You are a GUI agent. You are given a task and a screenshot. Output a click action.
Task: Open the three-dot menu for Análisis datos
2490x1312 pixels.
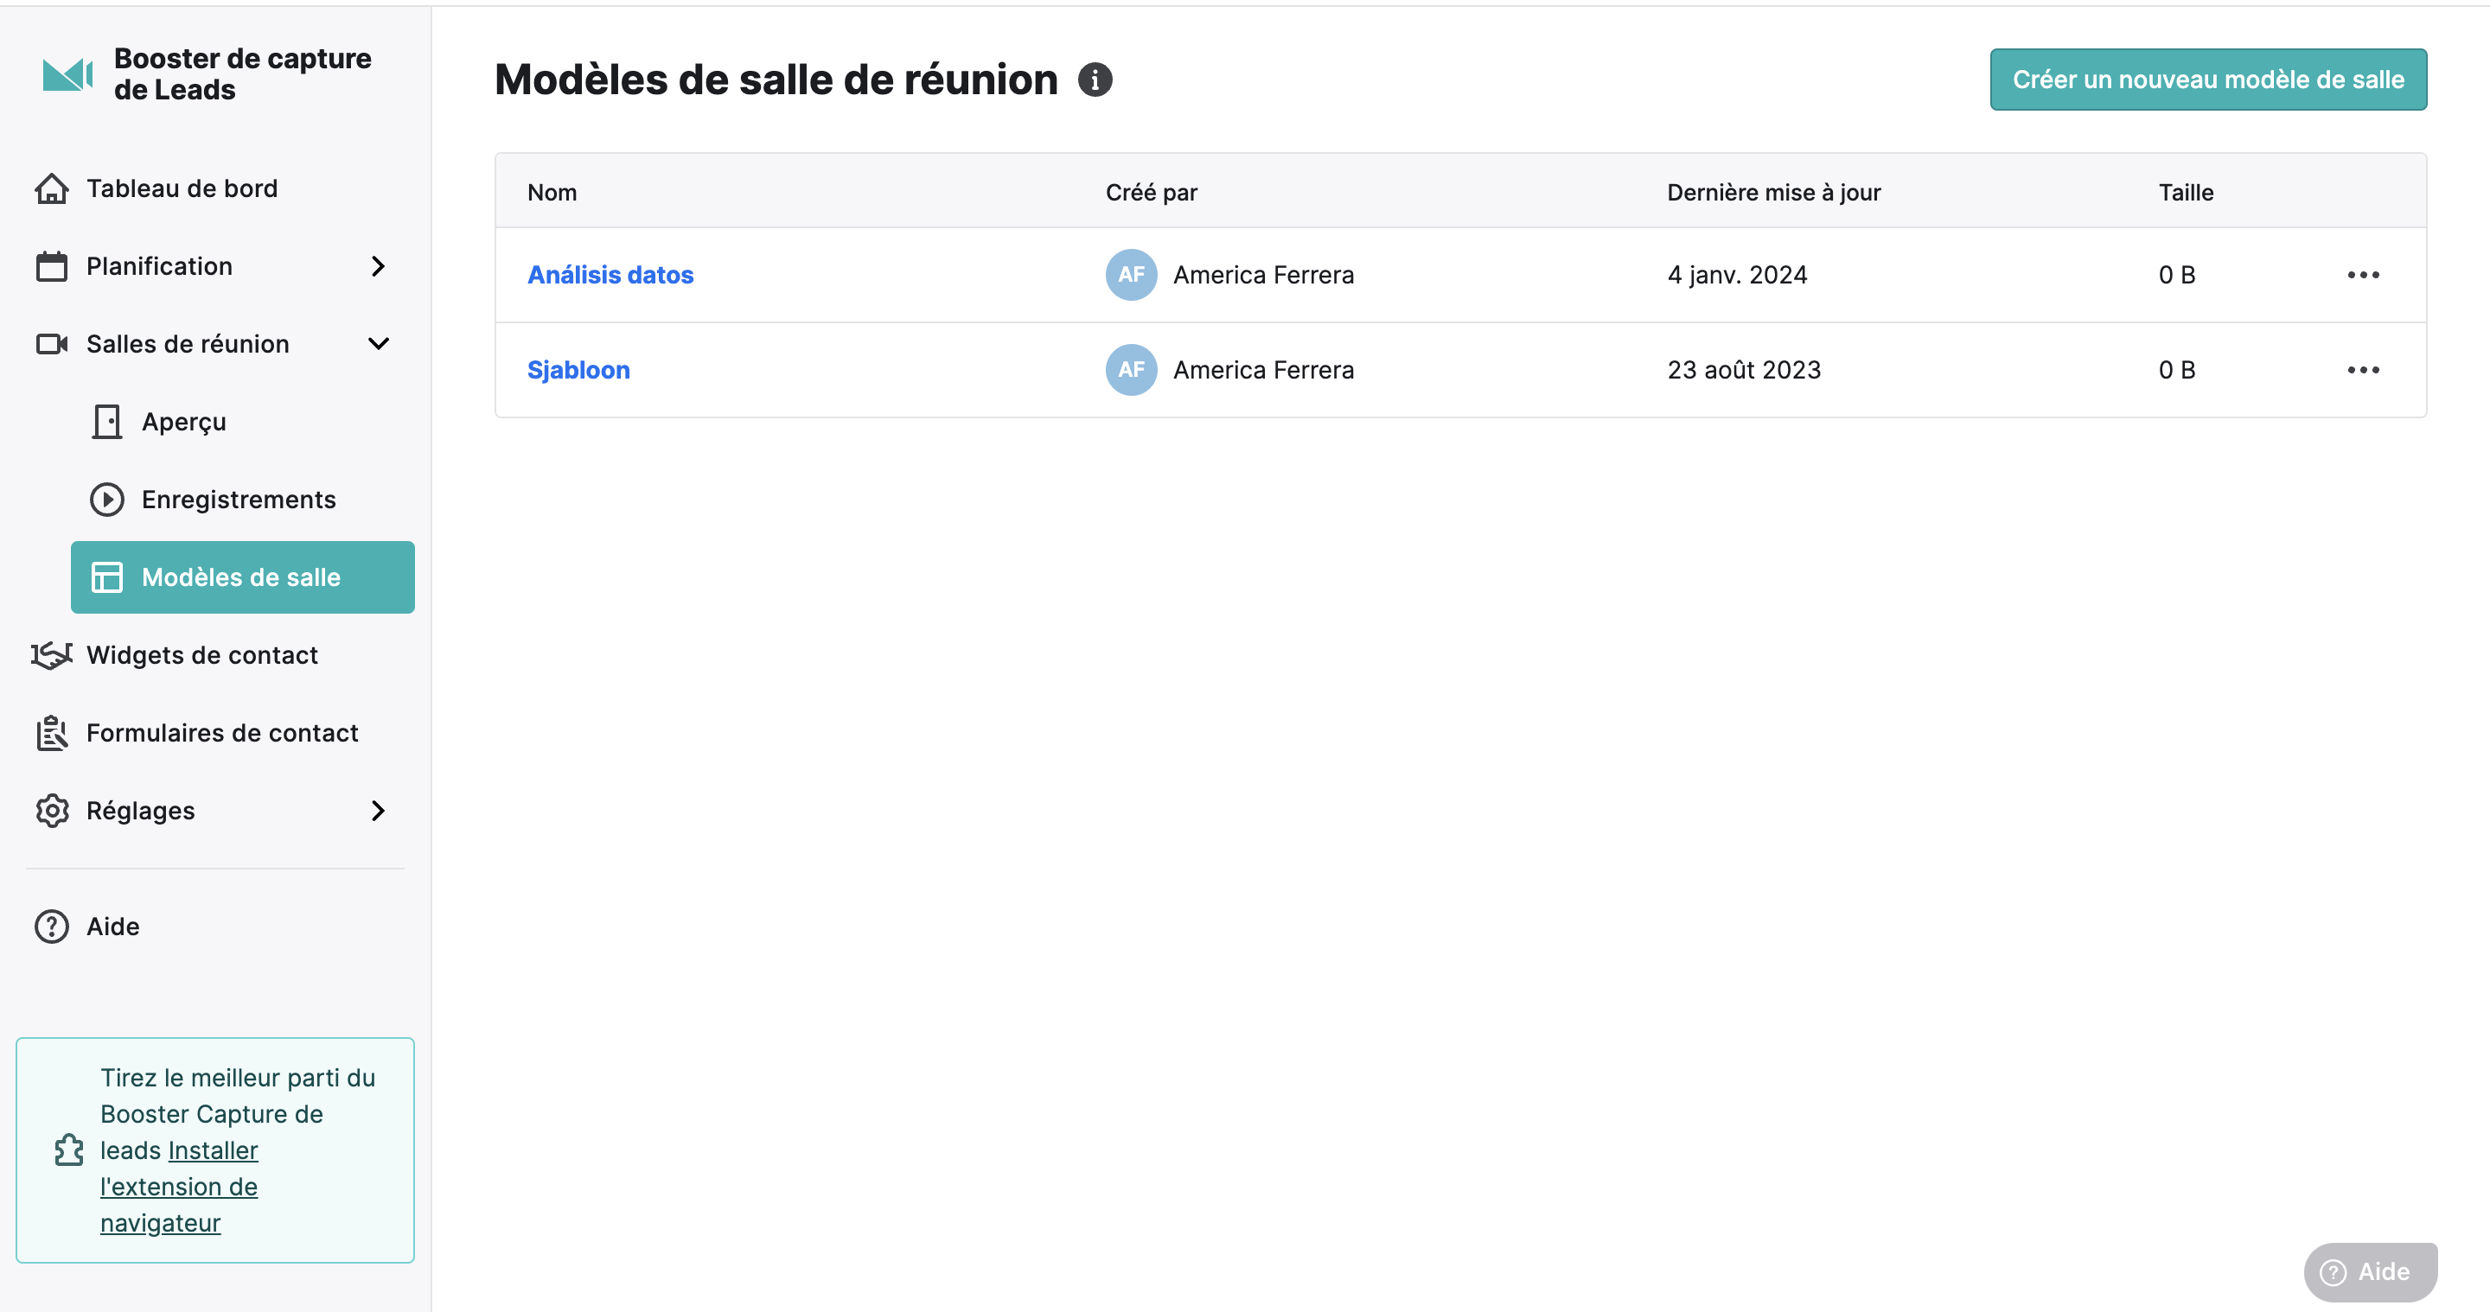coord(2362,276)
